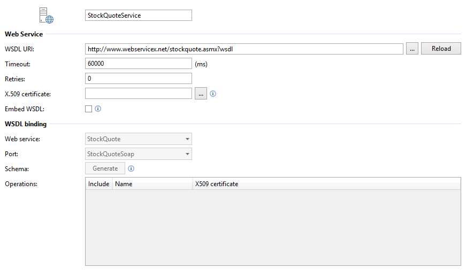
Task: Enable the Embed WSDL checkbox
Action: coord(89,109)
